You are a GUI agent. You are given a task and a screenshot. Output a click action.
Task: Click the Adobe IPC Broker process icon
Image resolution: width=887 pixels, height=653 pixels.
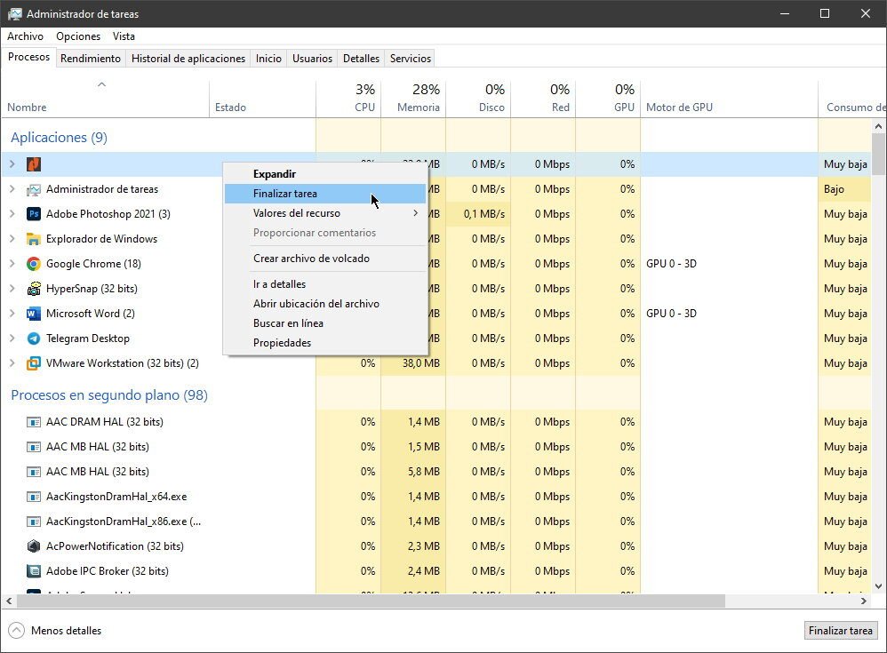[x=33, y=570]
